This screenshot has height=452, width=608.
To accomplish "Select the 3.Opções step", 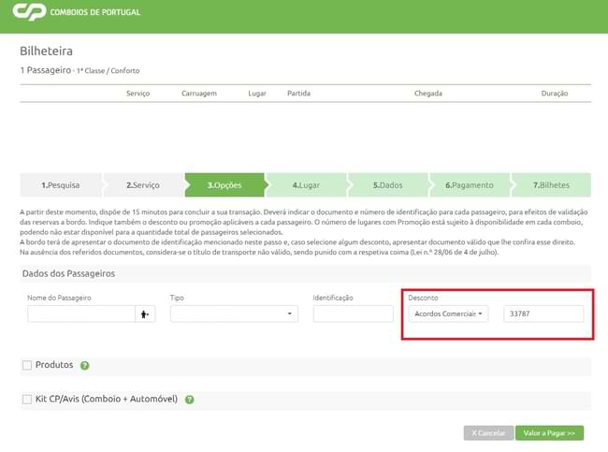I will point(224,185).
